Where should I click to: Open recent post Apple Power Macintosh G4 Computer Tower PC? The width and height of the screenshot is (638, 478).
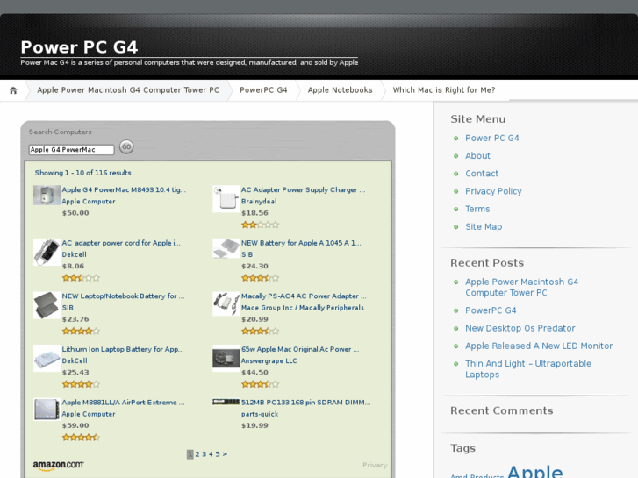click(x=521, y=287)
